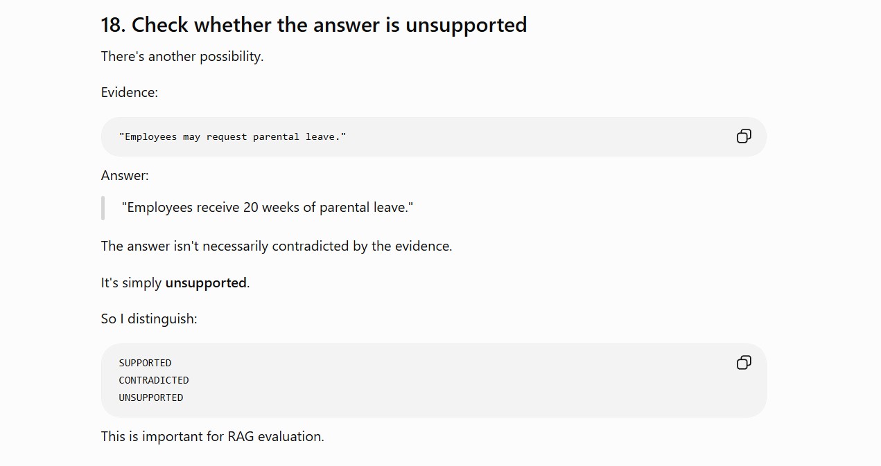Click the section 18 heading
The width and height of the screenshot is (881, 466).
[x=314, y=25]
